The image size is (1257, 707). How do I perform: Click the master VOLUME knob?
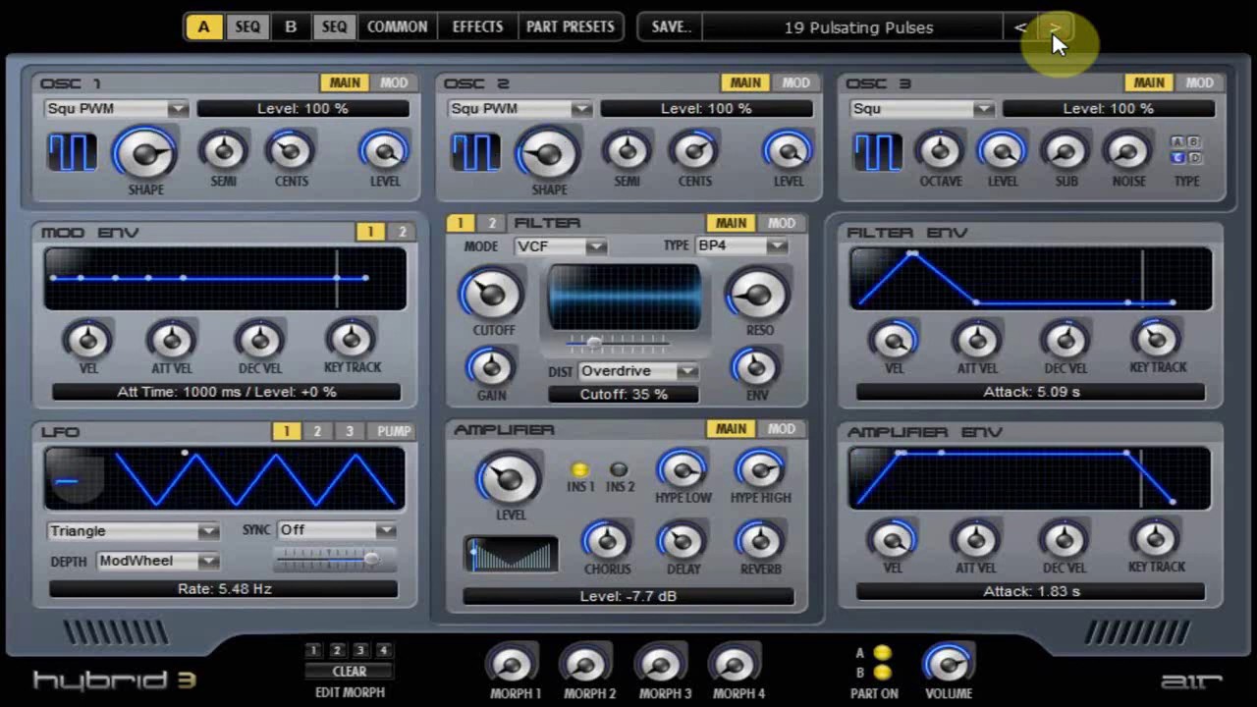949,665
